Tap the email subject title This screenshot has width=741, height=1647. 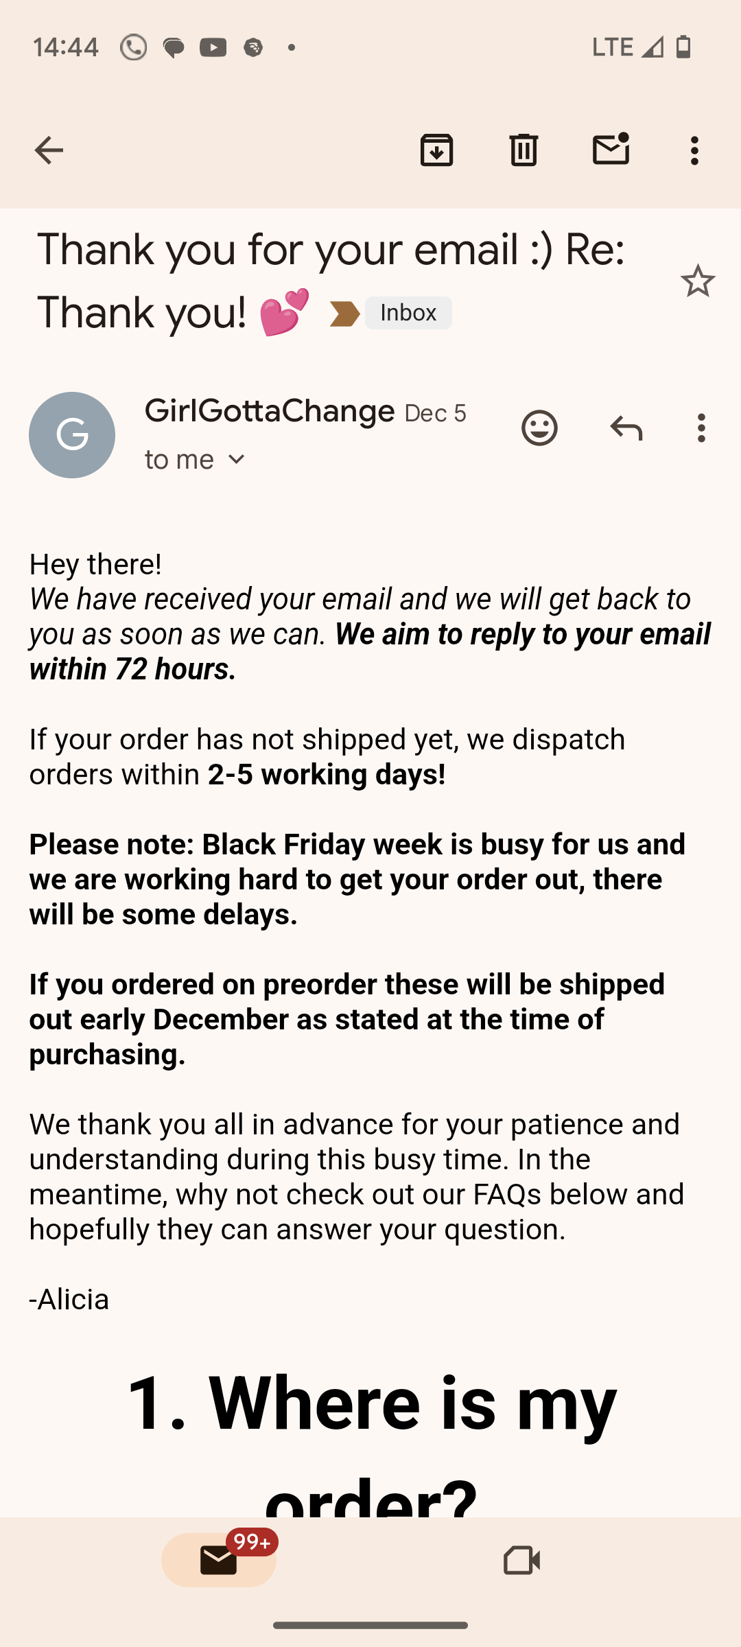pos(331,281)
